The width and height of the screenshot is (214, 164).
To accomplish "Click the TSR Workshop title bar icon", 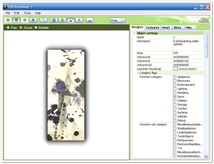I will point(5,7).
